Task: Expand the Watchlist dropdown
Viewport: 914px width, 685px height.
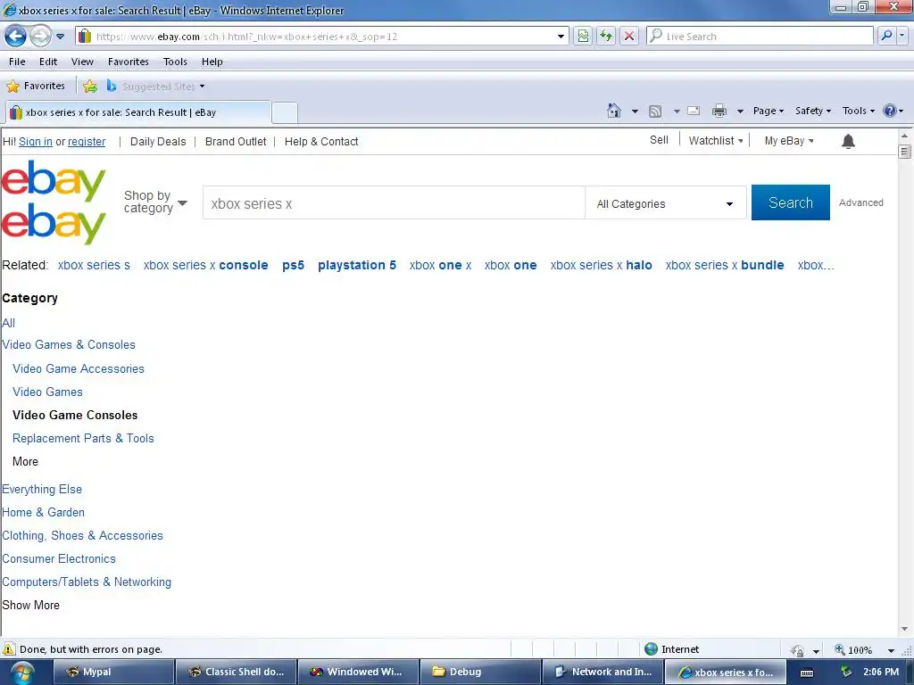Action: point(716,140)
